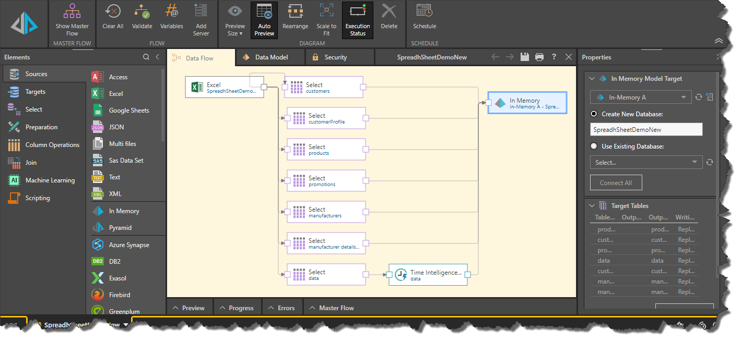Image resolution: width=741 pixels, height=343 pixels.
Task: Collapse the Target Tables section
Action: click(x=592, y=206)
